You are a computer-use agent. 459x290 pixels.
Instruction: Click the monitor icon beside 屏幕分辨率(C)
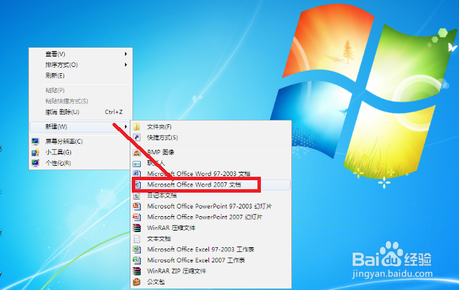pos(35,142)
